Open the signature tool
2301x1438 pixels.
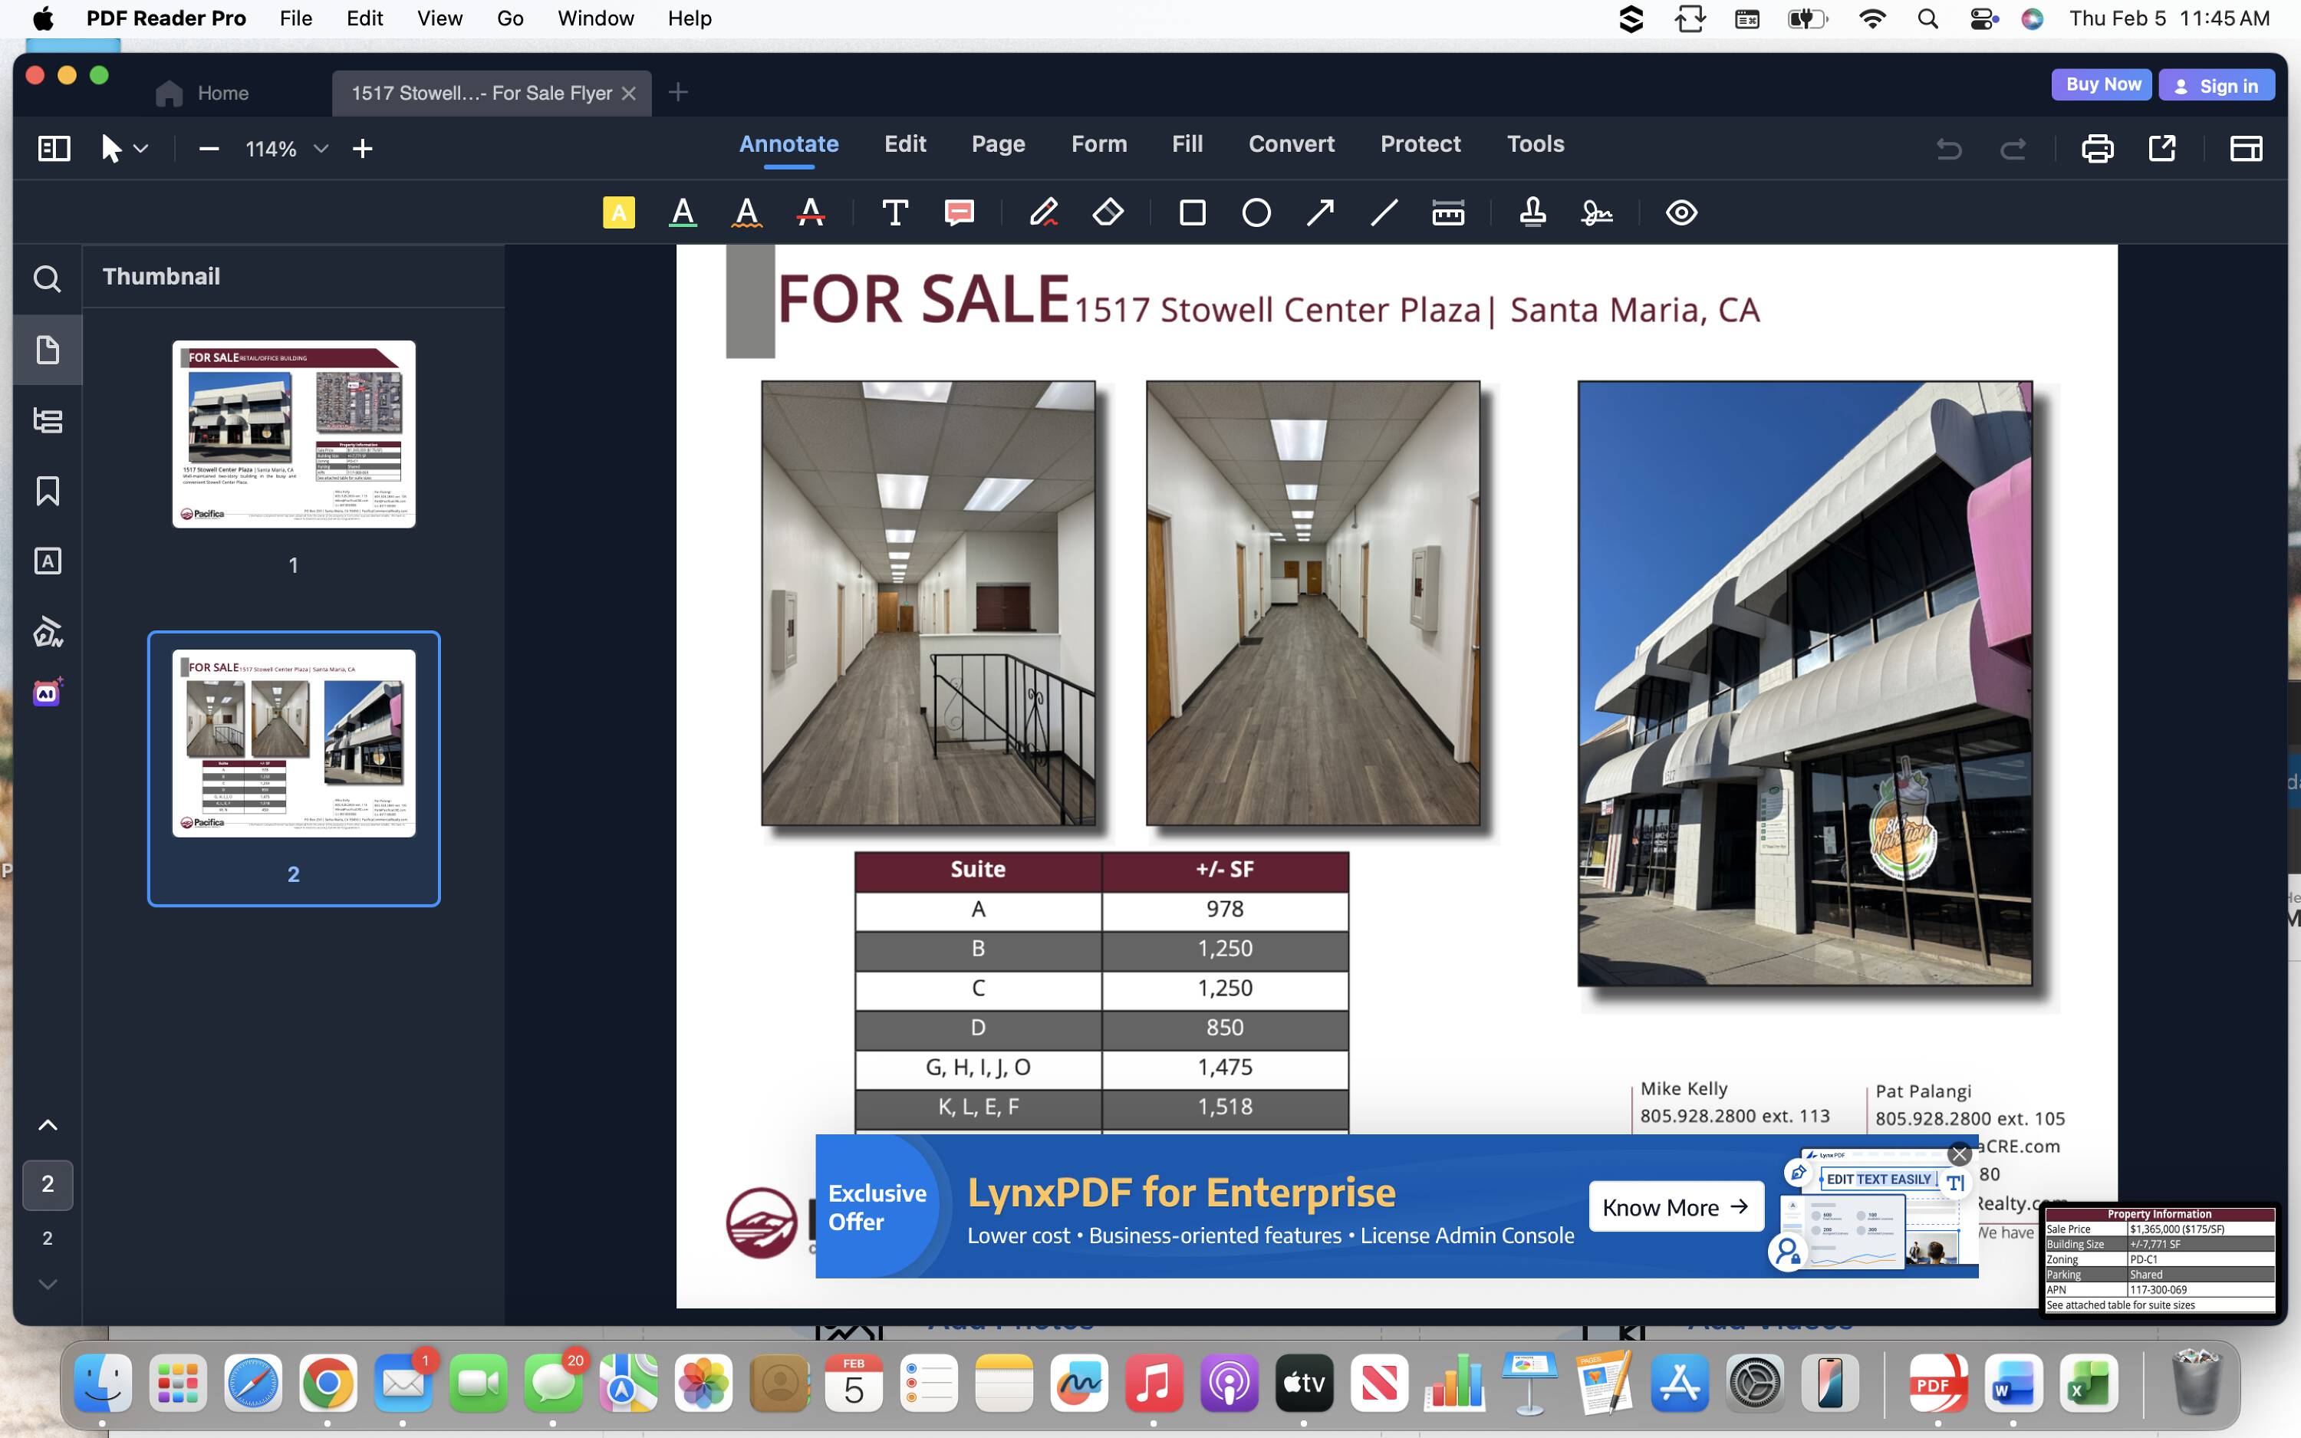(x=1596, y=212)
